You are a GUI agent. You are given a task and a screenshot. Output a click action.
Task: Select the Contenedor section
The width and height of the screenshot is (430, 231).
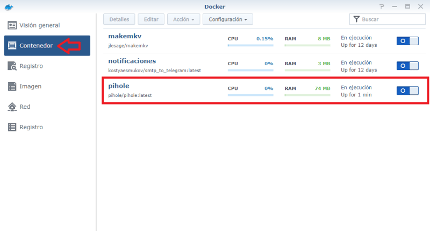(x=47, y=46)
